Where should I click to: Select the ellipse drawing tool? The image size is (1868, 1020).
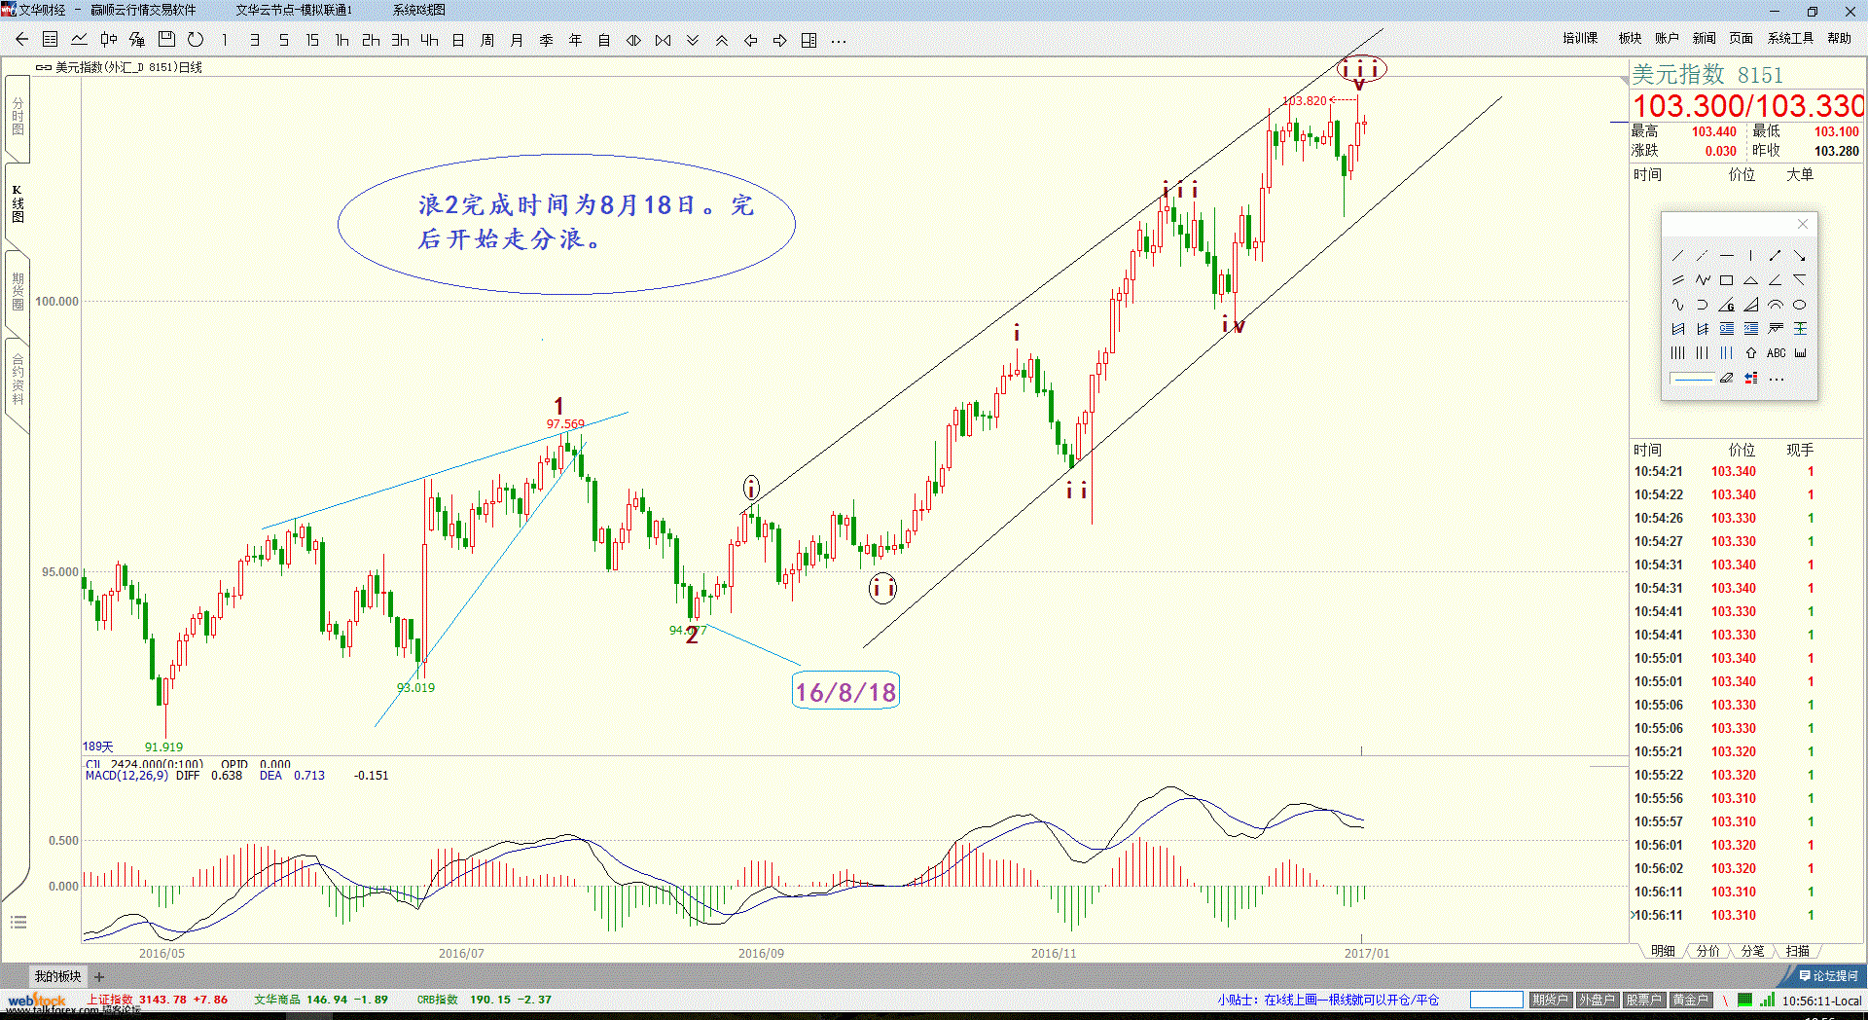click(1800, 305)
